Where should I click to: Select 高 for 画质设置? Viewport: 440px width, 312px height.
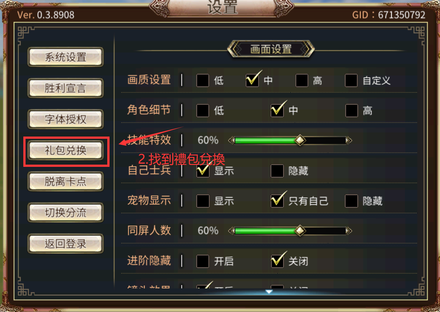coord(302,81)
